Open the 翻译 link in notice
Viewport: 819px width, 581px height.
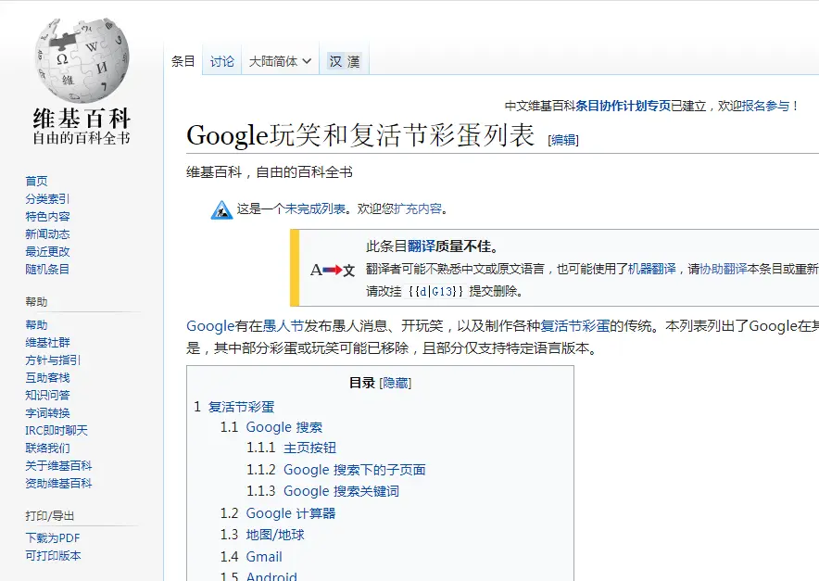click(421, 246)
